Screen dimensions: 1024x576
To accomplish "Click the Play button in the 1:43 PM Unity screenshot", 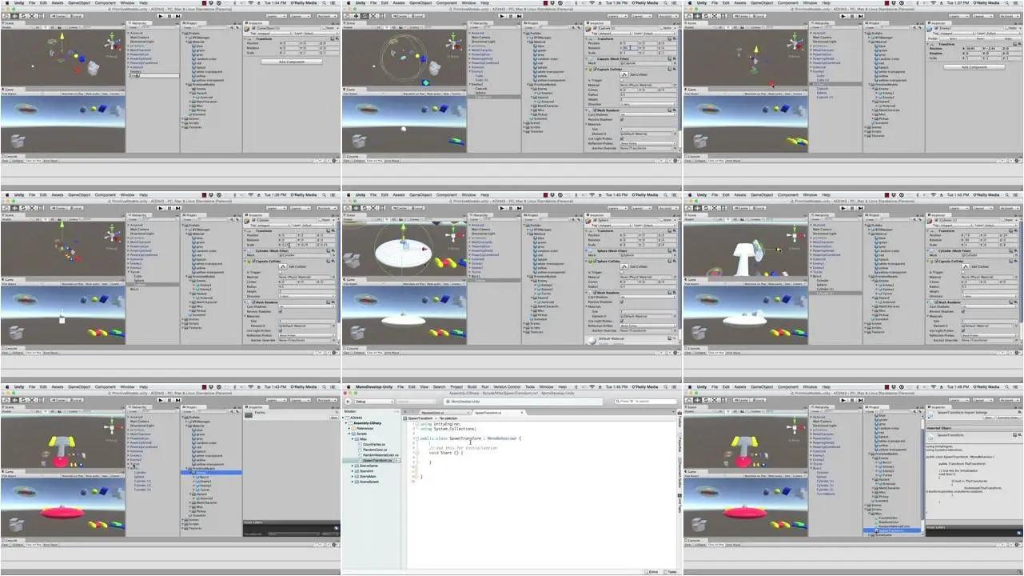I will pos(161,400).
